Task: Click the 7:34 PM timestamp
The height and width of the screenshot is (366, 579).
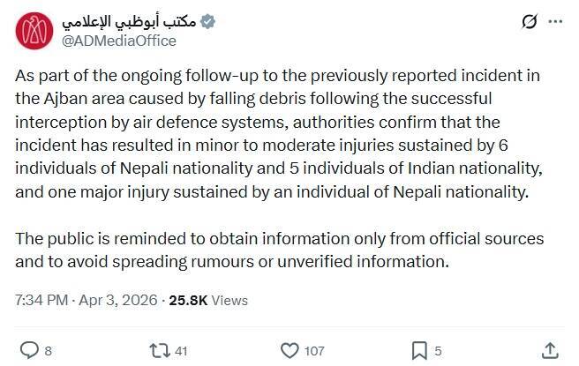Action: (x=41, y=300)
